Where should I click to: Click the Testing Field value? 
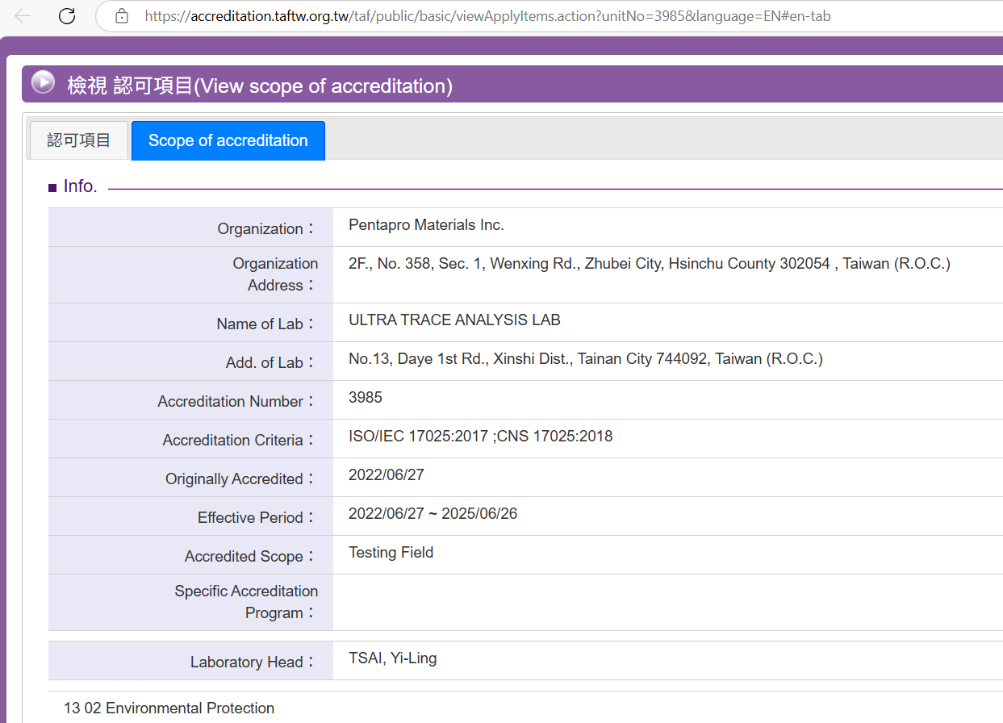pyautogui.click(x=391, y=553)
